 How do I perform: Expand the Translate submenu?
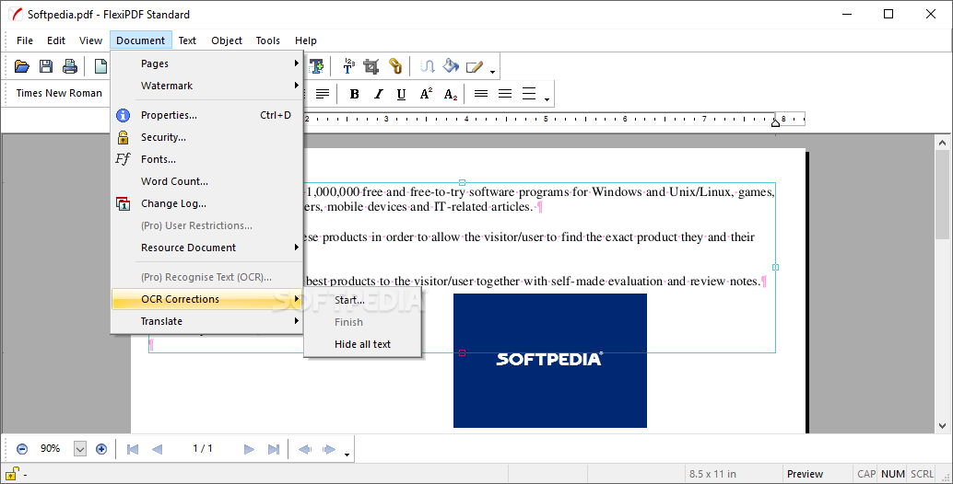coord(206,321)
